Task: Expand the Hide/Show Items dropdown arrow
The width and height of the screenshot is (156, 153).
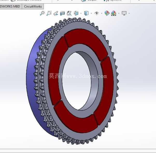Action: [x=102, y=13]
